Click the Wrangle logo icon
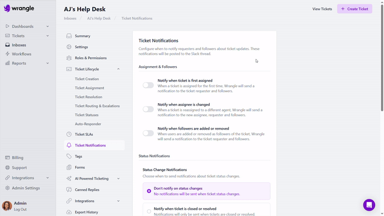 pyautogui.click(x=7, y=9)
